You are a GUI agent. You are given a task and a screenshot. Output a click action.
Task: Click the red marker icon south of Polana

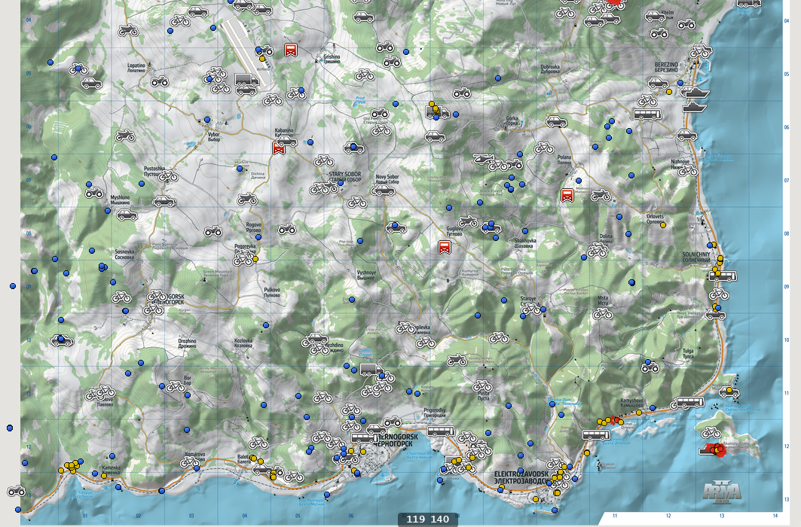pos(567,195)
